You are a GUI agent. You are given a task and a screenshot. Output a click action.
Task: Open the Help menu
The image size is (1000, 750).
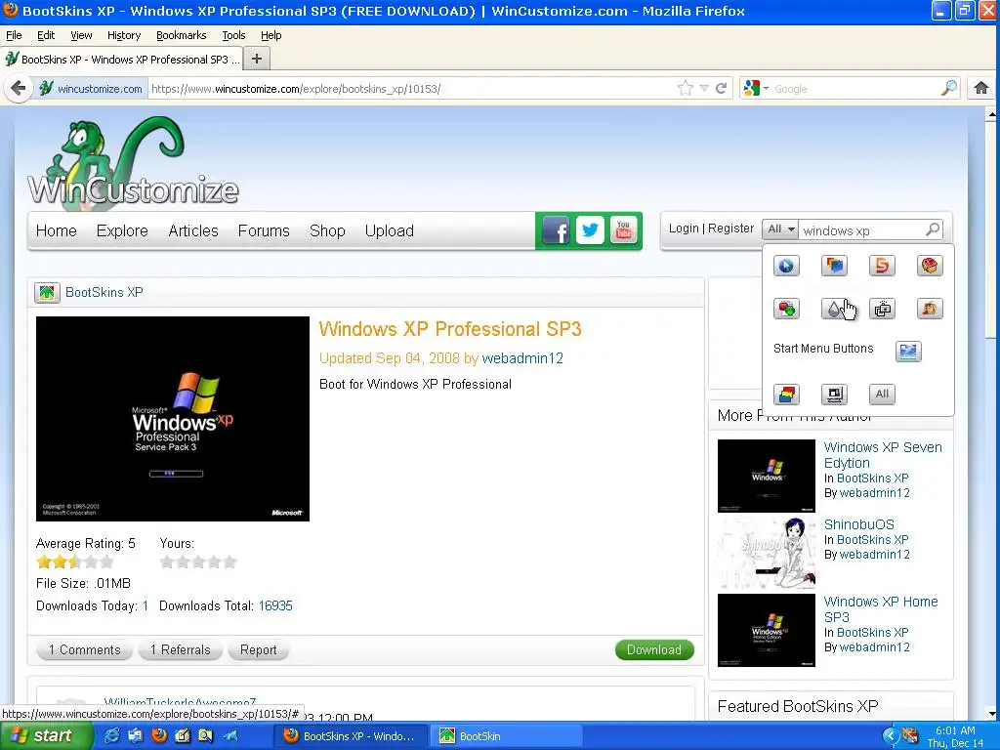(x=271, y=36)
